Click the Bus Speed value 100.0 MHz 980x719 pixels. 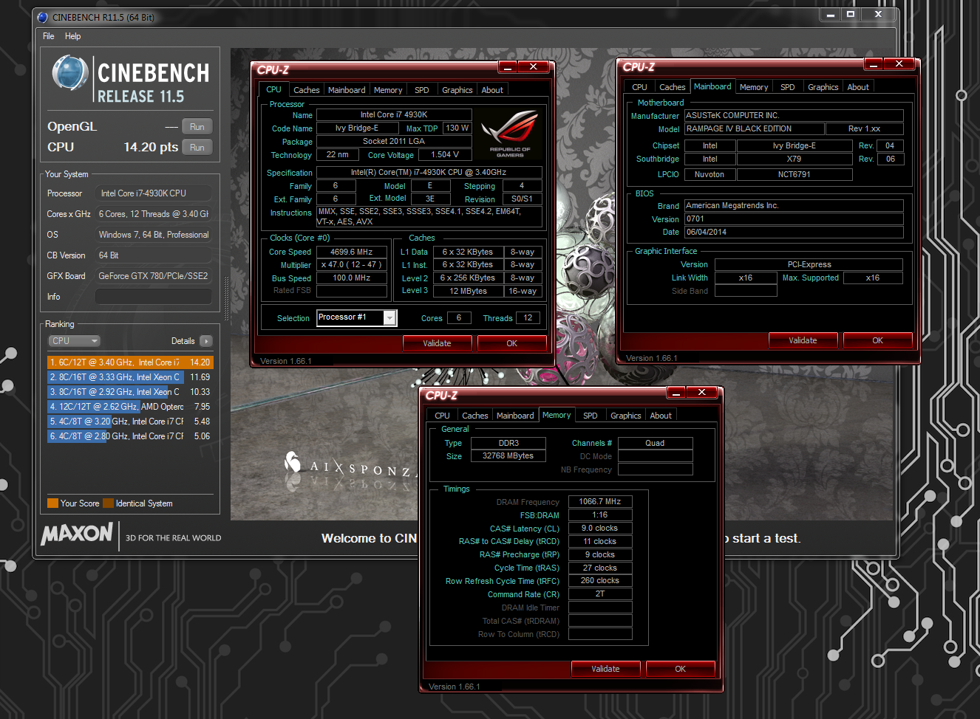pos(352,278)
